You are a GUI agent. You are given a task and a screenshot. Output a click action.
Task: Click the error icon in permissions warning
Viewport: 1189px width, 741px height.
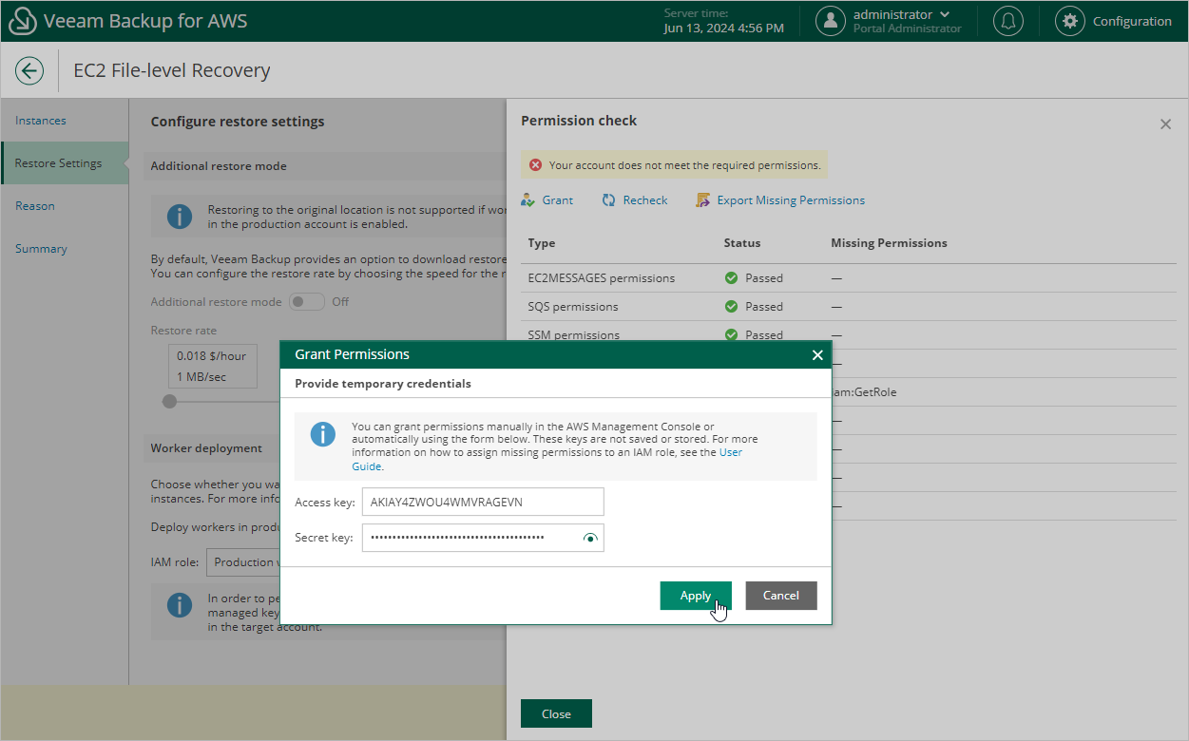[x=535, y=165]
